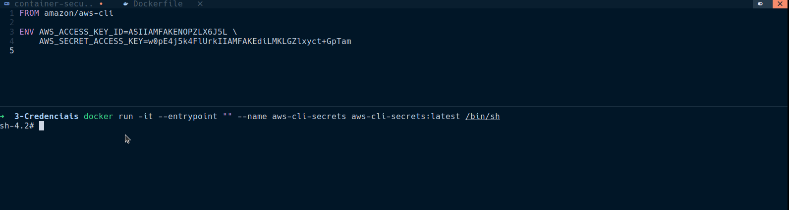Click the Docker whale icon on Dockerfile tab
The image size is (789, 210).
[126, 4]
